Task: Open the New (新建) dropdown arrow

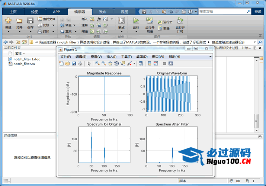Action: (8, 31)
